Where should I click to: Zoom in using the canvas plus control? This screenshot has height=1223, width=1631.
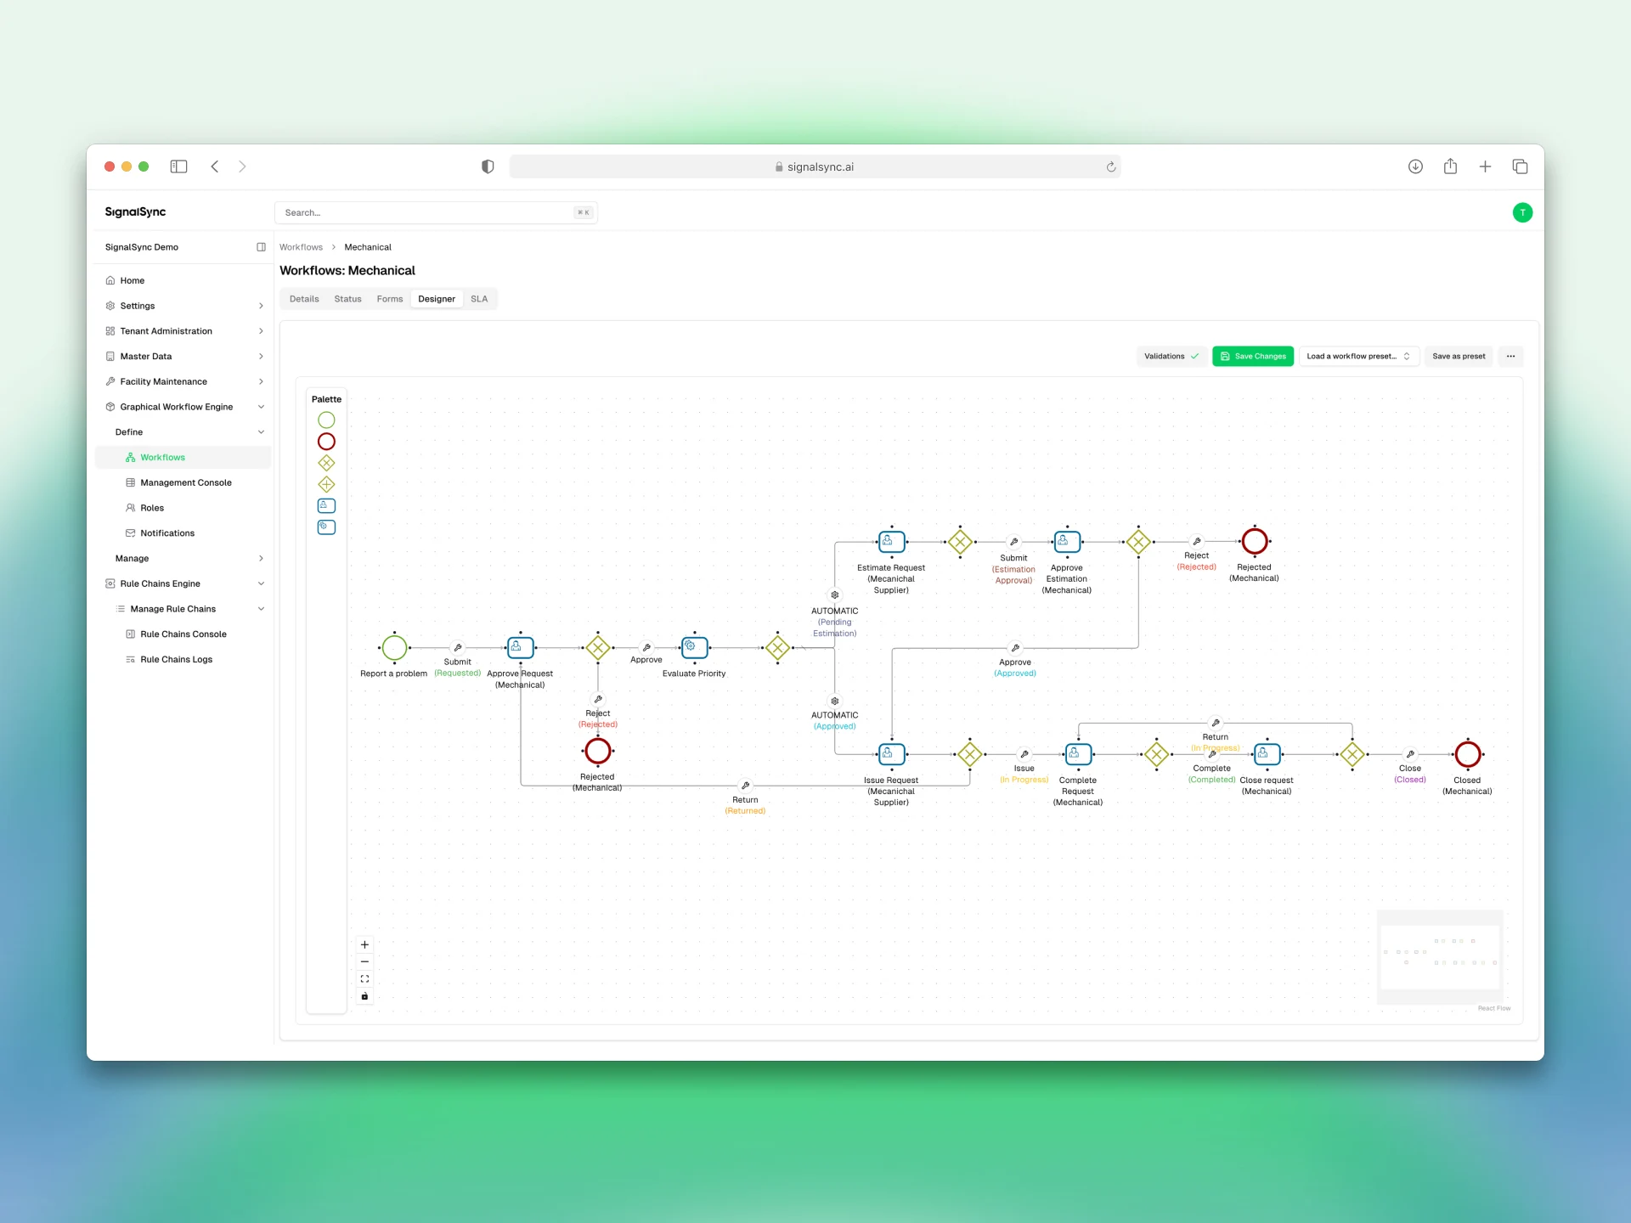[x=364, y=944]
